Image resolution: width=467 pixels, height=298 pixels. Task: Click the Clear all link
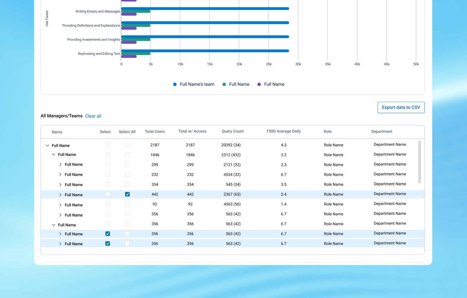coord(93,116)
